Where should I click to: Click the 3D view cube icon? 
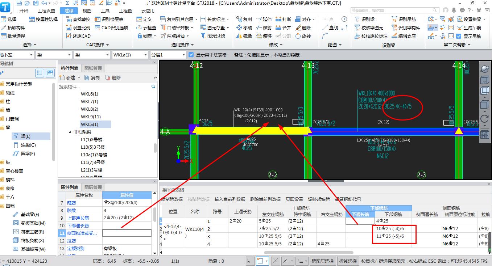484,80
